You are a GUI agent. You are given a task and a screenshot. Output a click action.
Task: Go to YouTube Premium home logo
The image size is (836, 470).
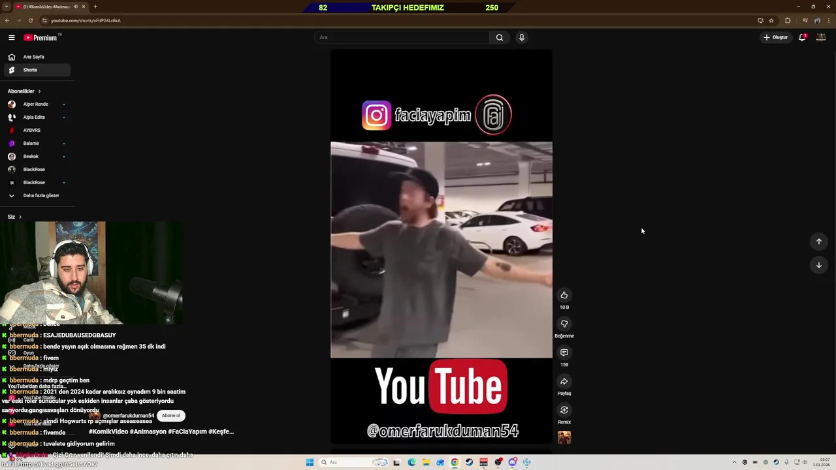click(42, 38)
